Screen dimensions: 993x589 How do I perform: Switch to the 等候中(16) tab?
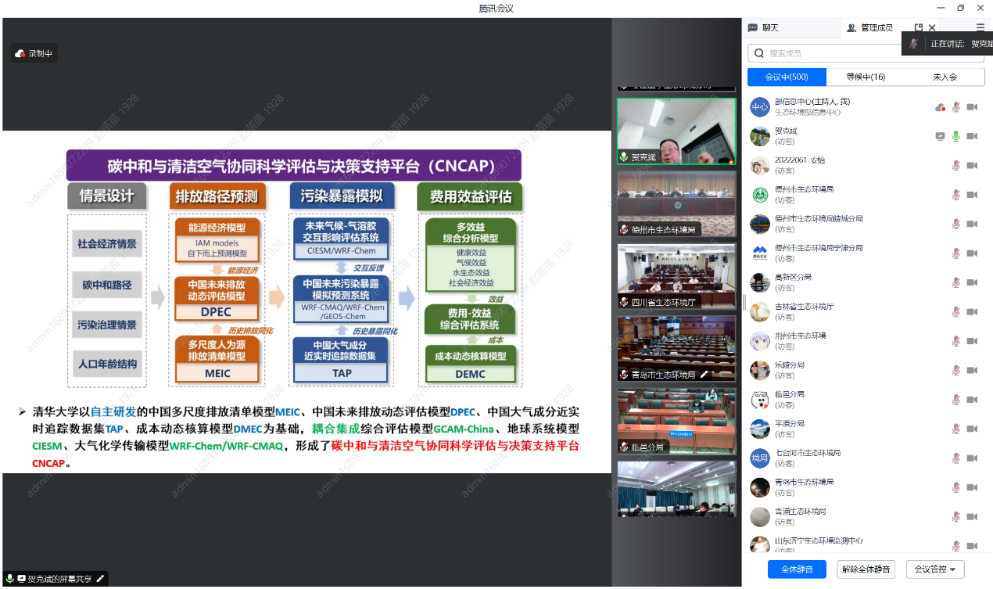[x=866, y=77]
